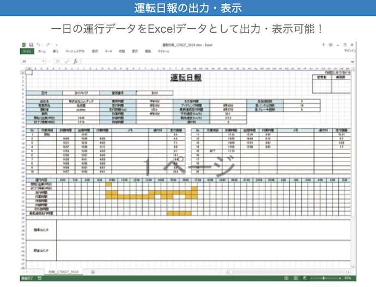Click the macro recording icon in the status bar
The height and width of the screenshot is (287, 376).
tap(40, 278)
